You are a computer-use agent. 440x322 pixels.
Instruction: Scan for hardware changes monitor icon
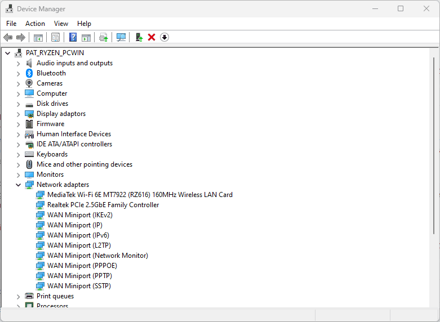click(121, 37)
